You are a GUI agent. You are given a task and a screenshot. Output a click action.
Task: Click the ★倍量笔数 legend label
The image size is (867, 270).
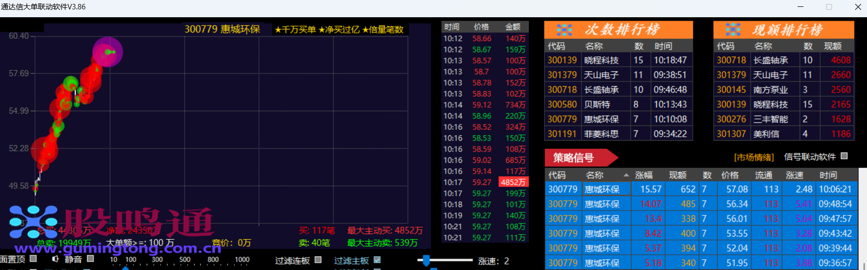pos(383,30)
